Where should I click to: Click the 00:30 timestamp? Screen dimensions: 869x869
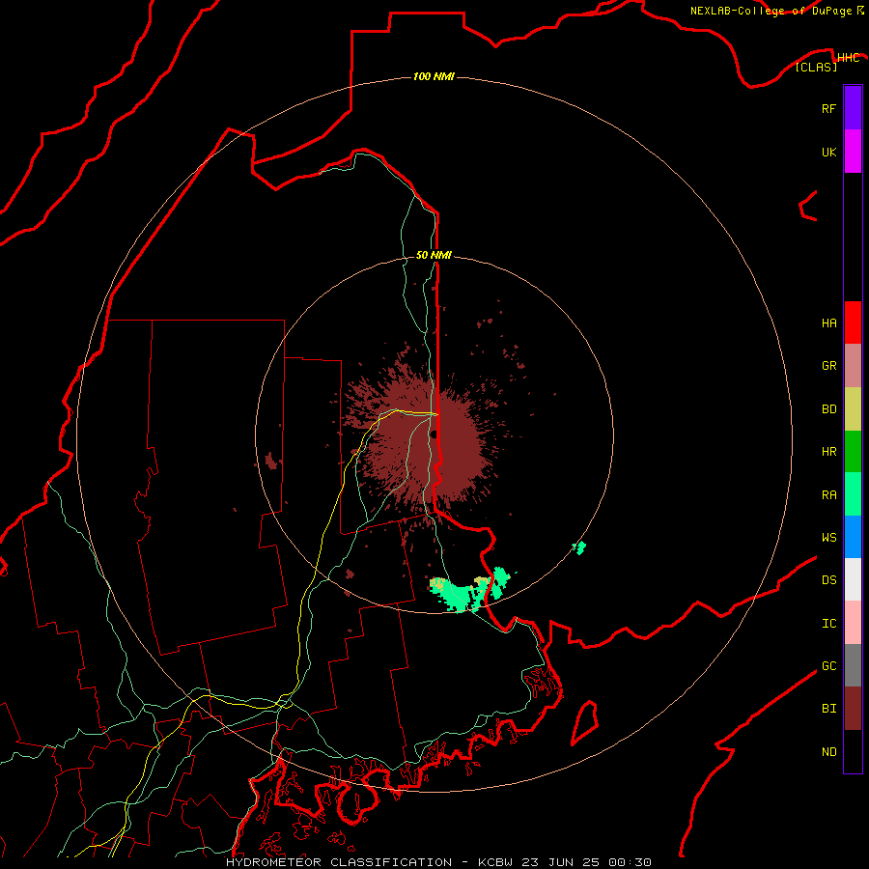629,862
